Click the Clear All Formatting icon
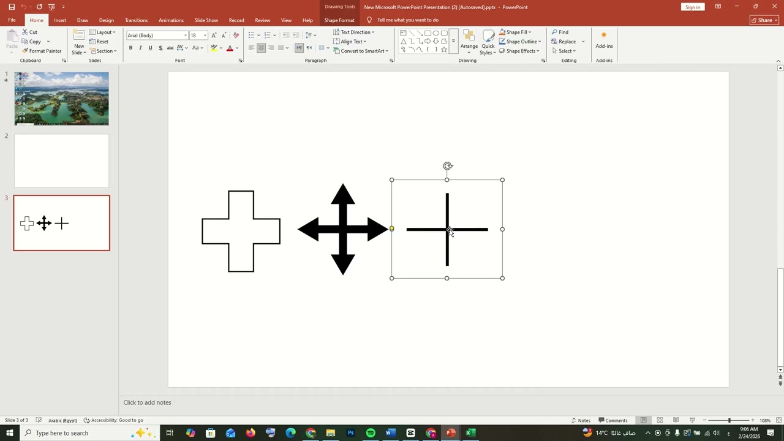The width and height of the screenshot is (784, 441). pyautogui.click(x=236, y=35)
